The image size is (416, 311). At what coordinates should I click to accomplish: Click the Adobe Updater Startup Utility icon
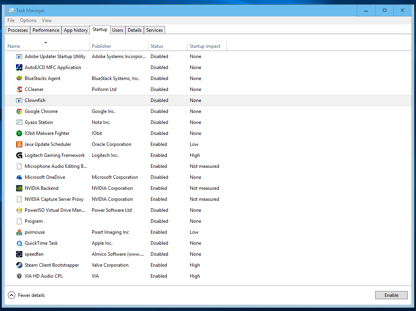tap(19, 56)
